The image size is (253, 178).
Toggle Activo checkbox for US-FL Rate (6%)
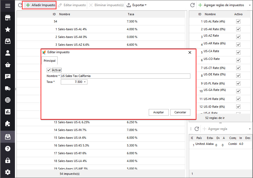click(238, 83)
